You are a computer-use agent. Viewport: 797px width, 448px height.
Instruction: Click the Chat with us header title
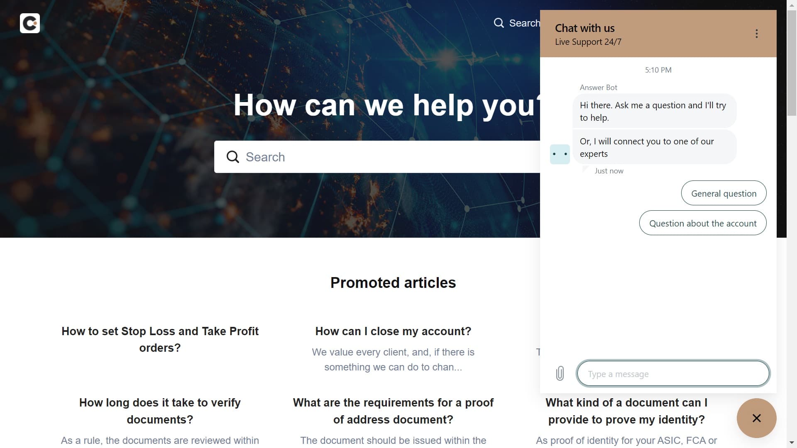[x=584, y=28]
